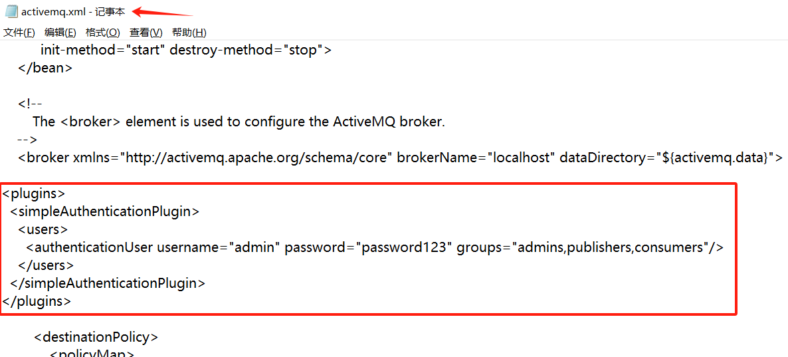The image size is (788, 357).
Task: Click the opening <users> tag
Action: (43, 229)
